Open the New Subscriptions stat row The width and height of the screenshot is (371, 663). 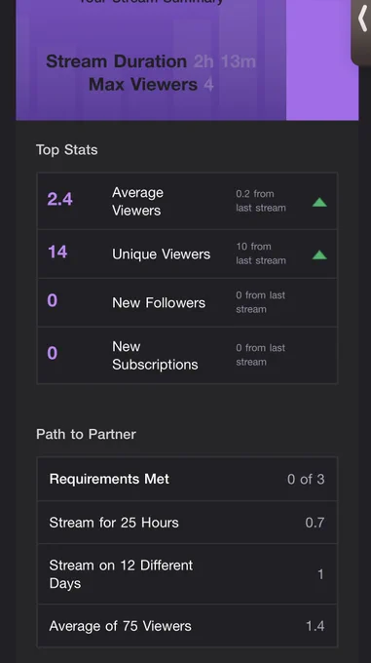tap(187, 355)
